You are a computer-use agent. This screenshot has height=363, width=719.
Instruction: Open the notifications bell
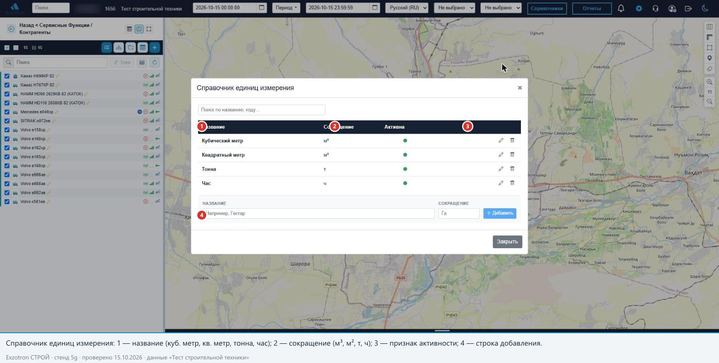tap(621, 8)
